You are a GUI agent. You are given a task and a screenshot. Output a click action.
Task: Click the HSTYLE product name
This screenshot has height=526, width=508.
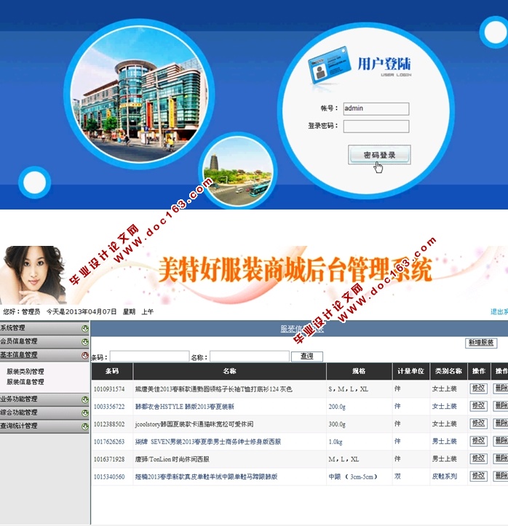[185, 407]
